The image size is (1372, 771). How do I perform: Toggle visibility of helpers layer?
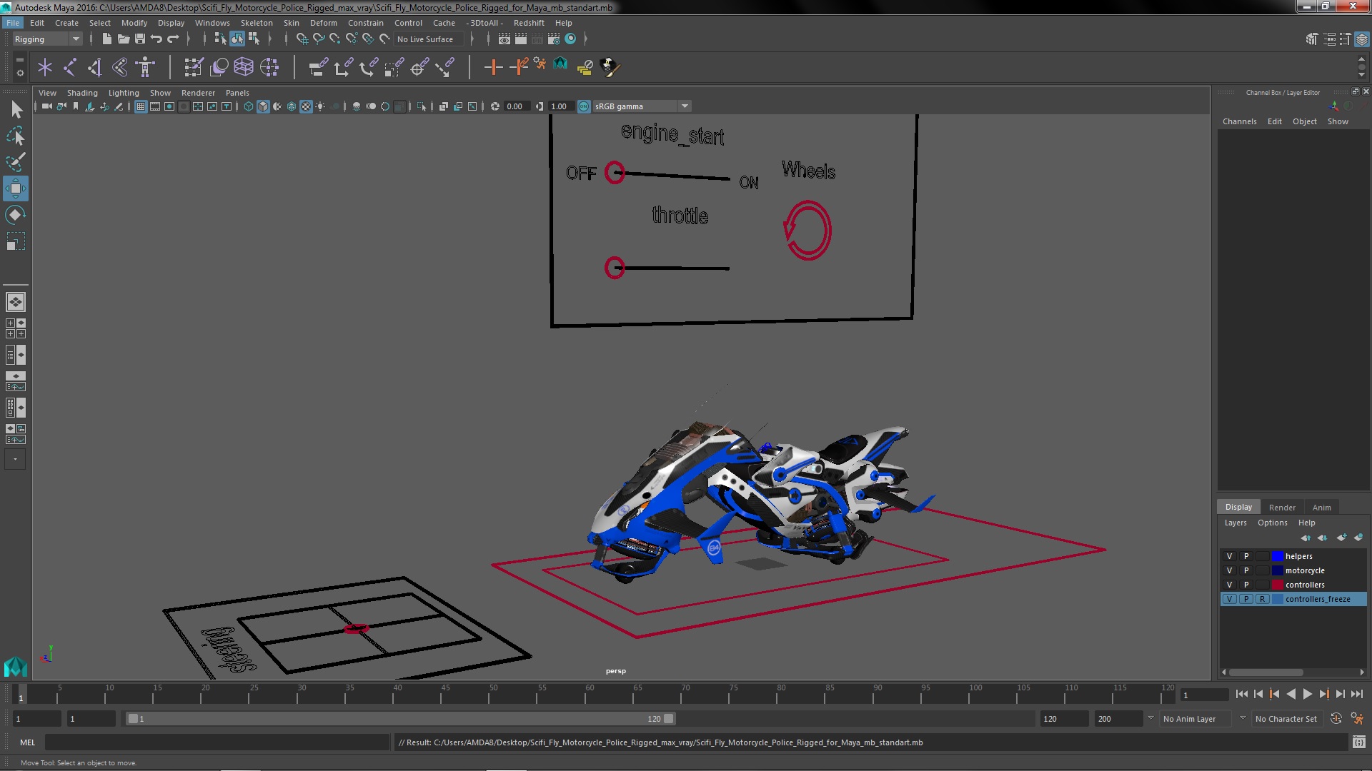click(1229, 555)
